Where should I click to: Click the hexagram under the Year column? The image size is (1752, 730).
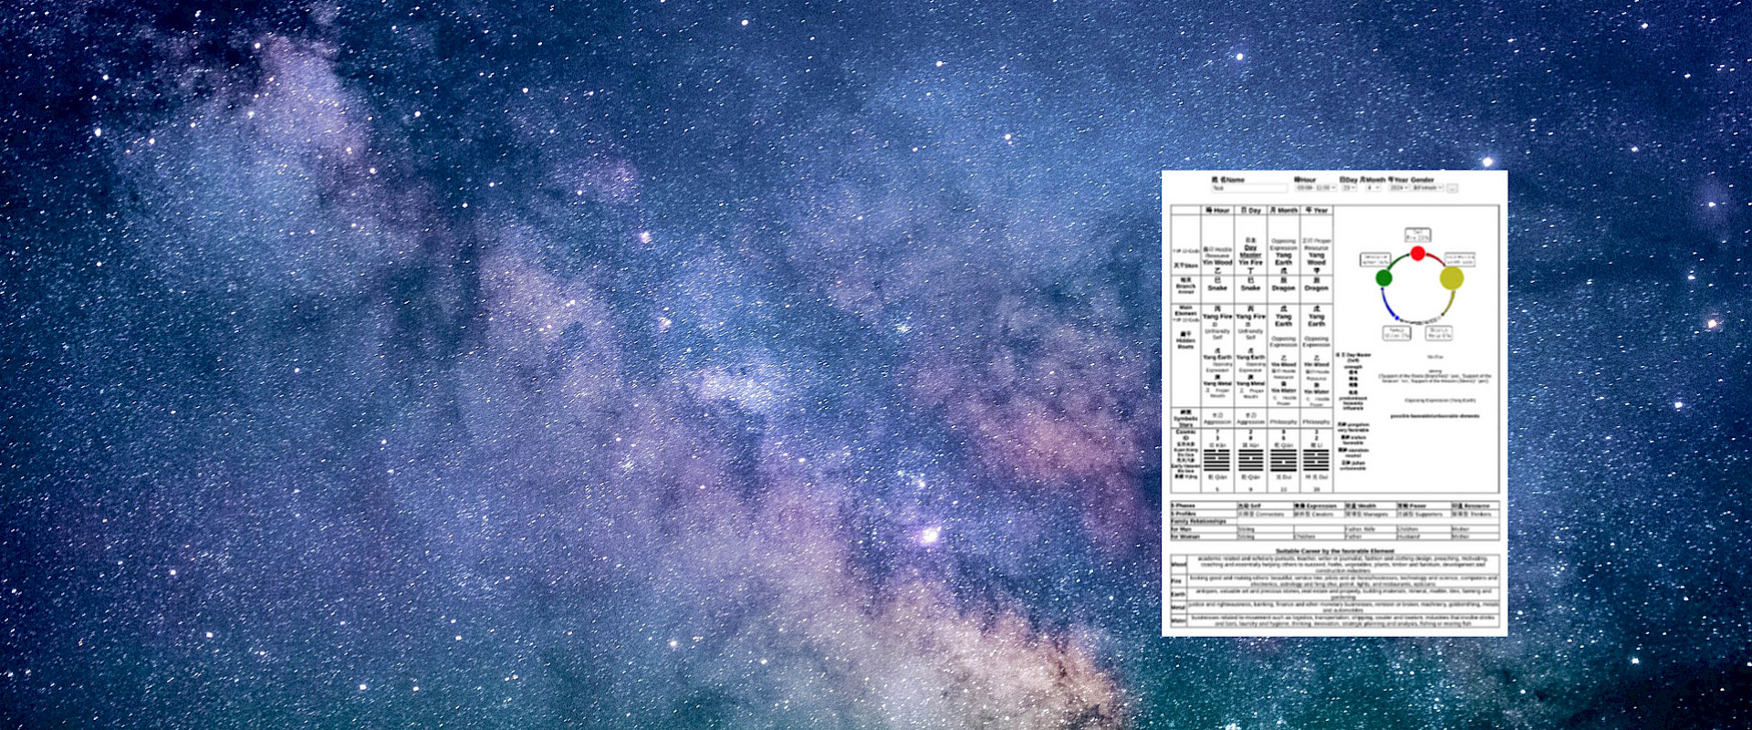[1316, 460]
